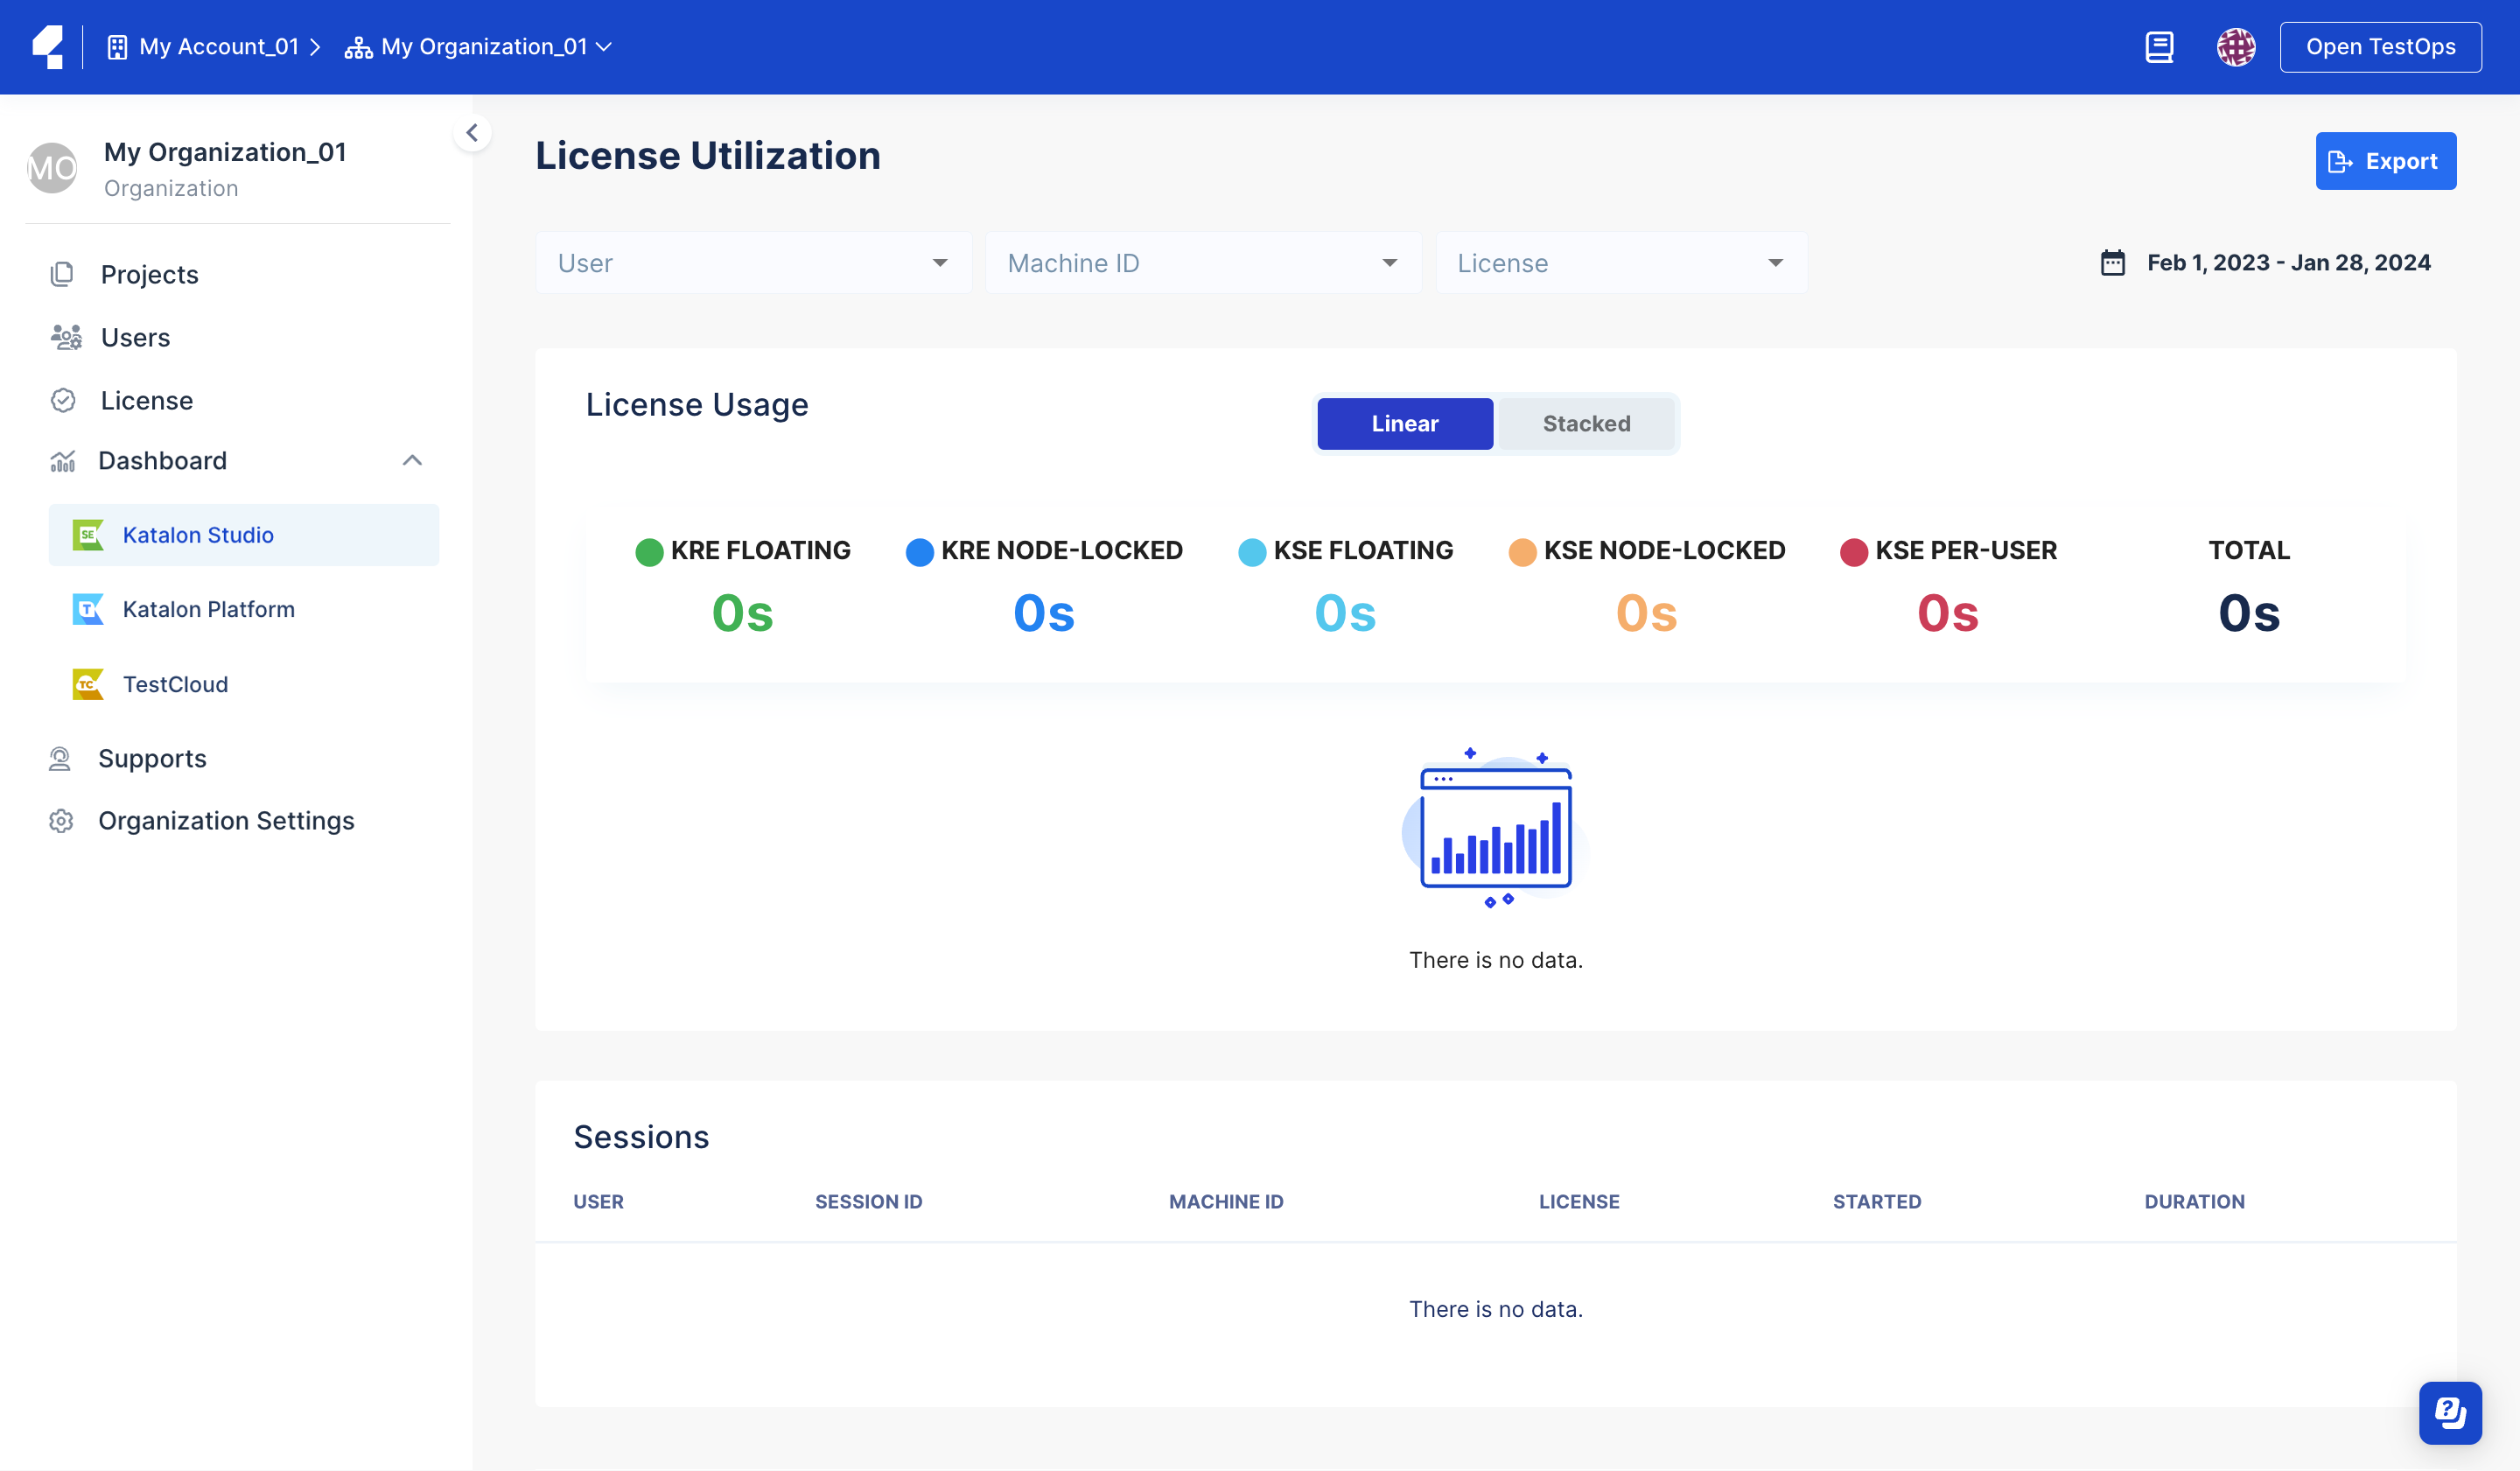This screenshot has height=1471, width=2520.
Task: Navigate to Users in the sidebar
Action: [135, 337]
